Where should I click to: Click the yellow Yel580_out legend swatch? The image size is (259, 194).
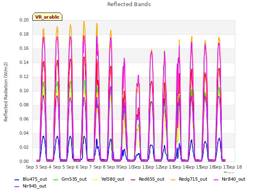point(96,179)
